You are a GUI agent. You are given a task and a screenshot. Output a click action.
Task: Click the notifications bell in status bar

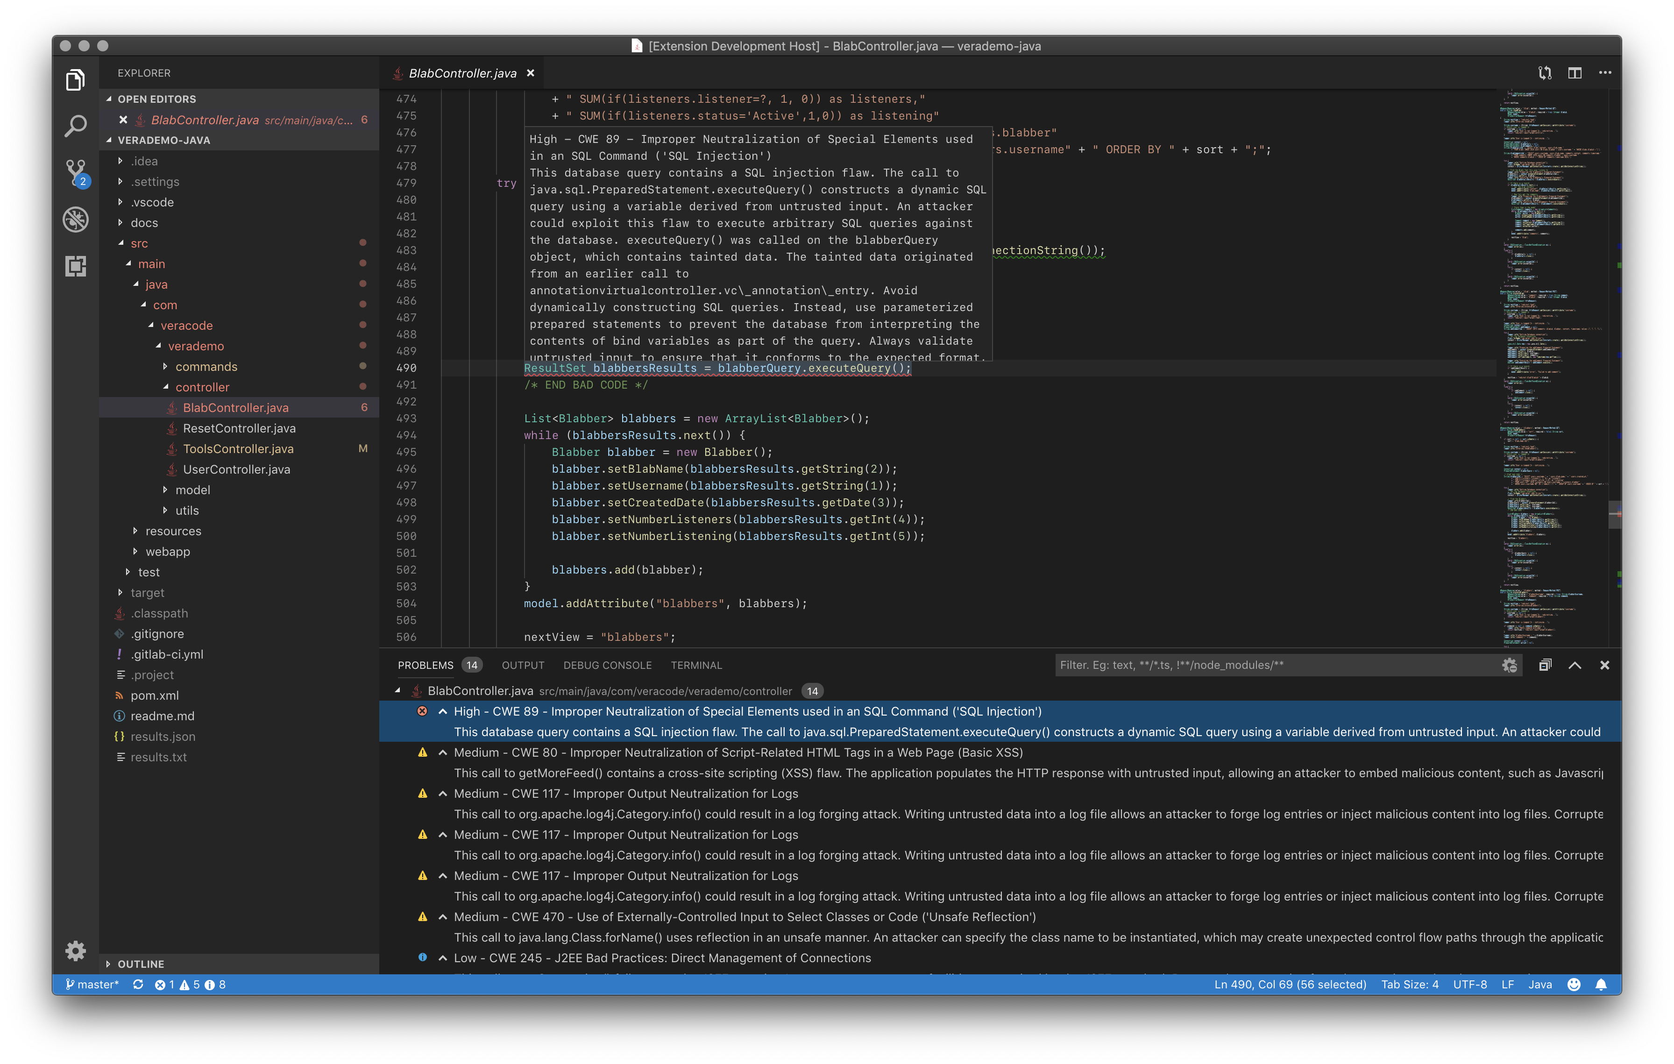(1601, 984)
